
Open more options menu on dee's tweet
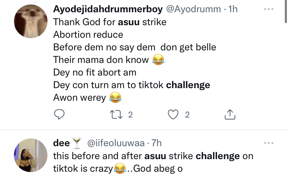click(x=268, y=143)
